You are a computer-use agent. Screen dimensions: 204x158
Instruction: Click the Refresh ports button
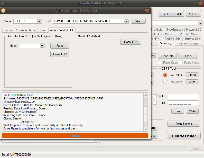tap(138, 21)
